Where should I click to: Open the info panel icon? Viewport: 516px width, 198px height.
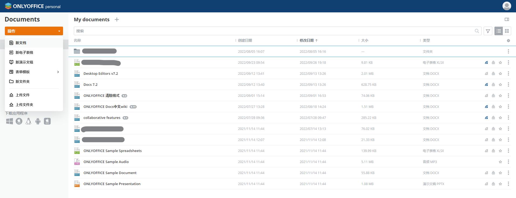coord(507,19)
